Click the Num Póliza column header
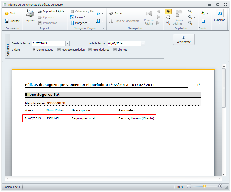231x192 pixels. 55,110
